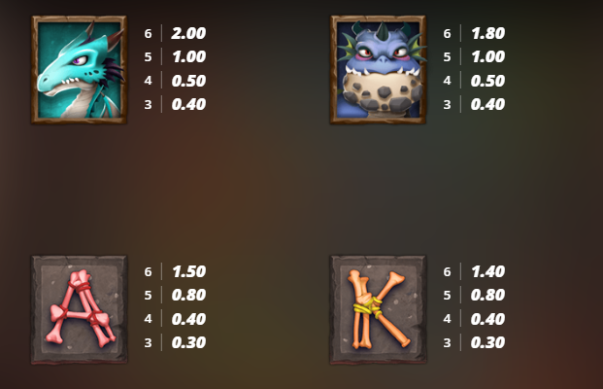
Task: Click the teal dragon's 2.00 payout value
Action: point(188,33)
